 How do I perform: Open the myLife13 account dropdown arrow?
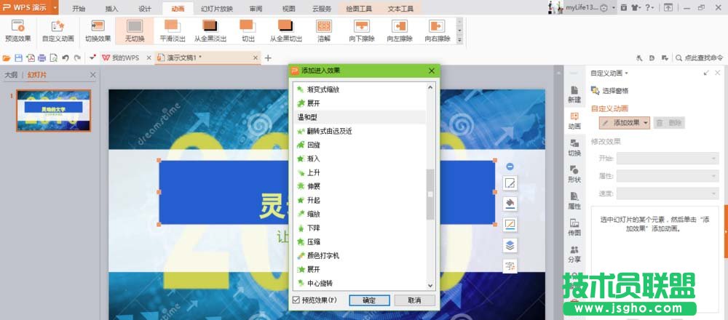point(613,8)
